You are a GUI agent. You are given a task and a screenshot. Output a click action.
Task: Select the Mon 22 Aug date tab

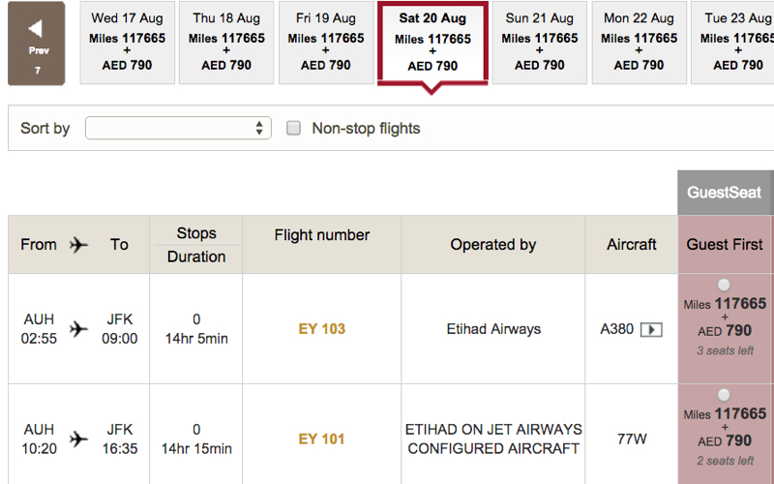pyautogui.click(x=639, y=43)
